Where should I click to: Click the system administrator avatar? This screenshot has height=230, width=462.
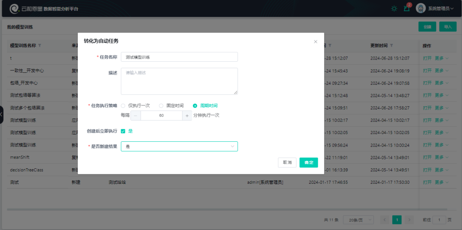point(421,8)
